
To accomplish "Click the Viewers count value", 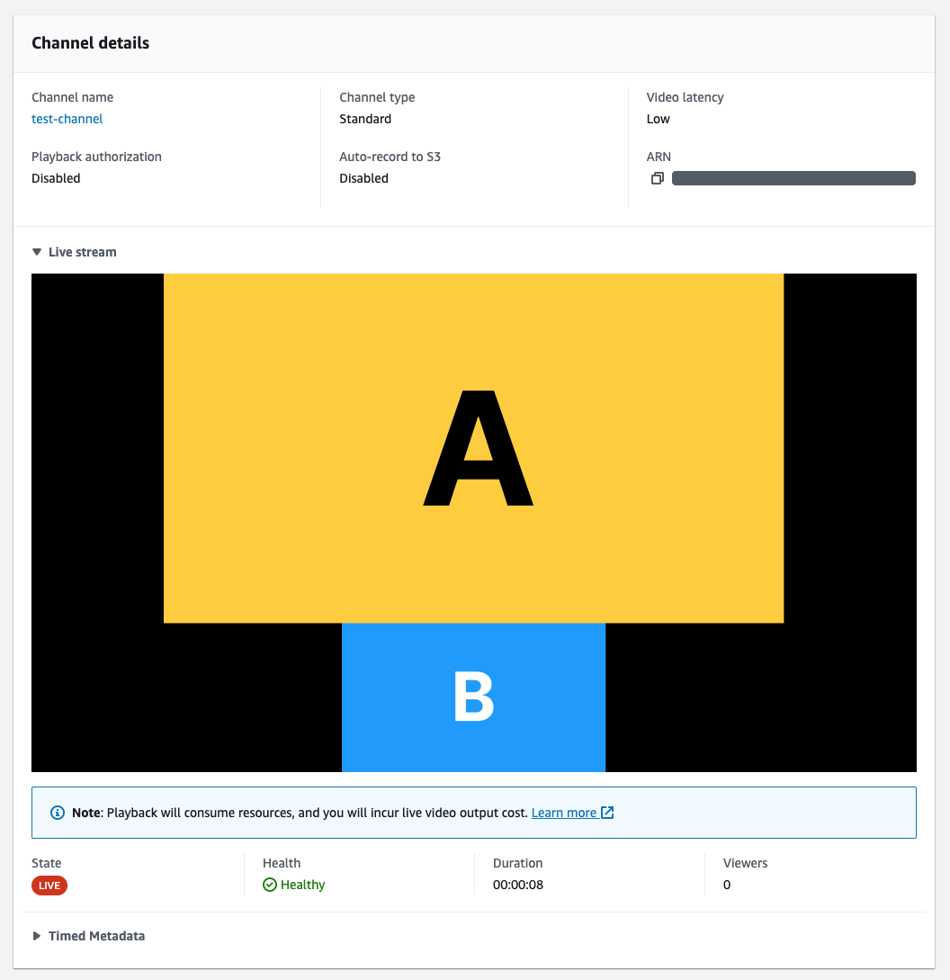I will click(x=727, y=885).
